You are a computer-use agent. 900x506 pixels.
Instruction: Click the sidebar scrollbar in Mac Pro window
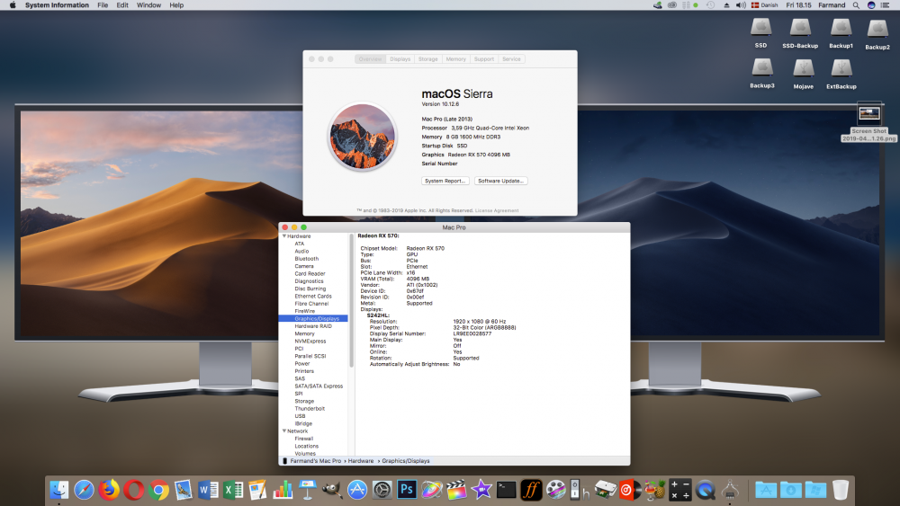pyautogui.click(x=351, y=301)
